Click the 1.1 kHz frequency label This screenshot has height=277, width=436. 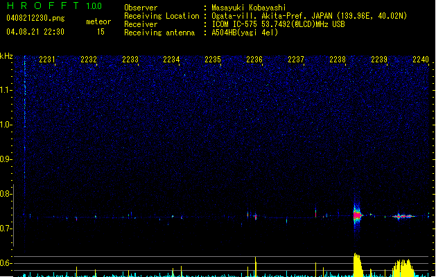pyautogui.click(x=6, y=90)
